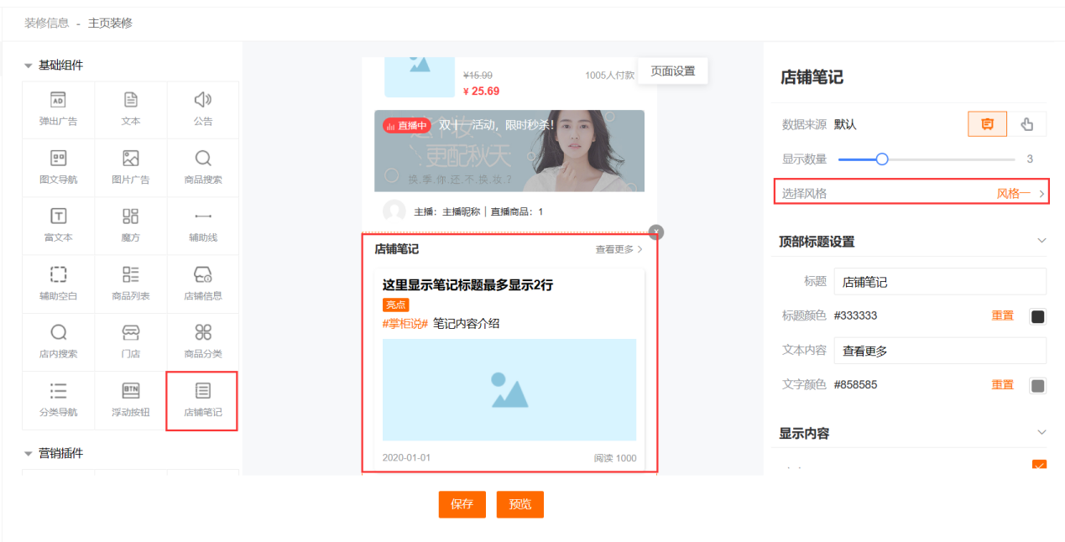The width and height of the screenshot is (1065, 542).
Task: Expand the 营销插件 section
Action: click(29, 453)
